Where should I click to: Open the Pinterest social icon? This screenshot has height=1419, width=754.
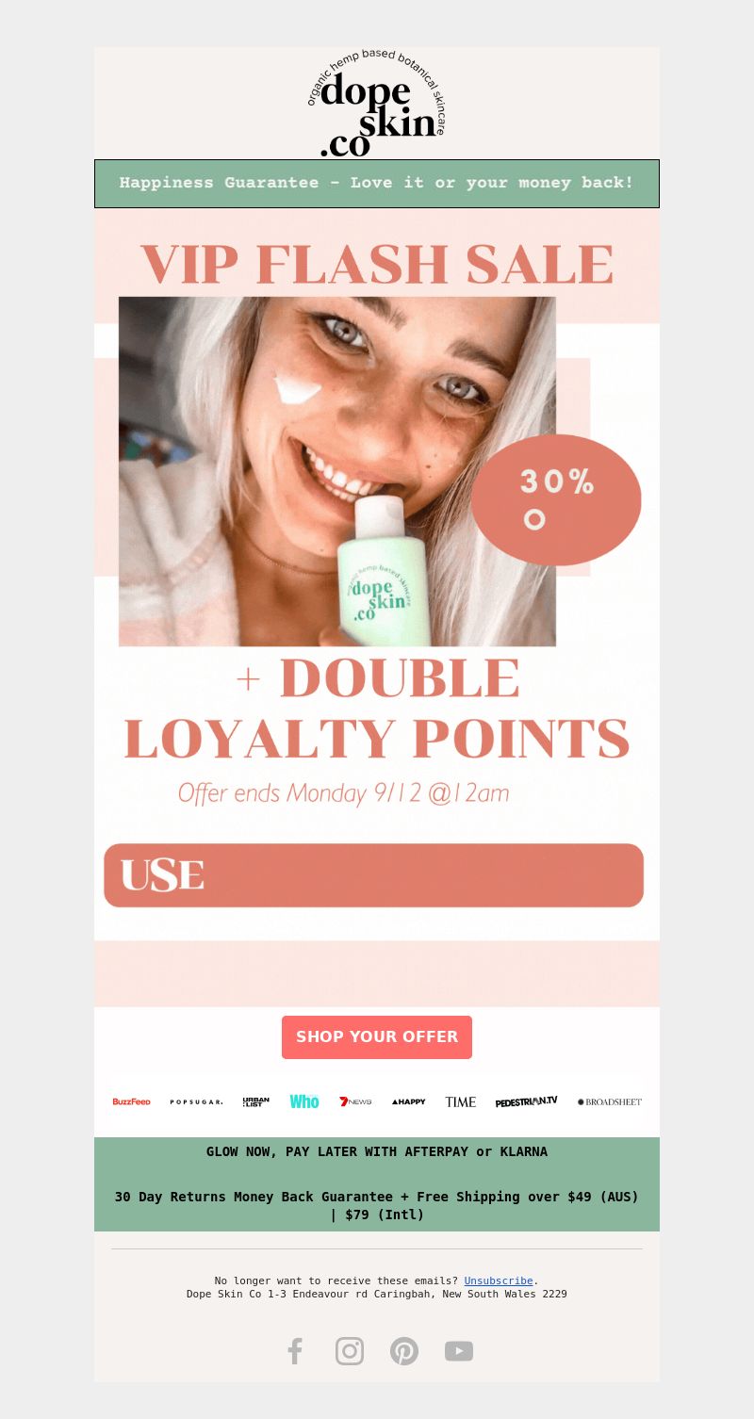(x=404, y=1351)
